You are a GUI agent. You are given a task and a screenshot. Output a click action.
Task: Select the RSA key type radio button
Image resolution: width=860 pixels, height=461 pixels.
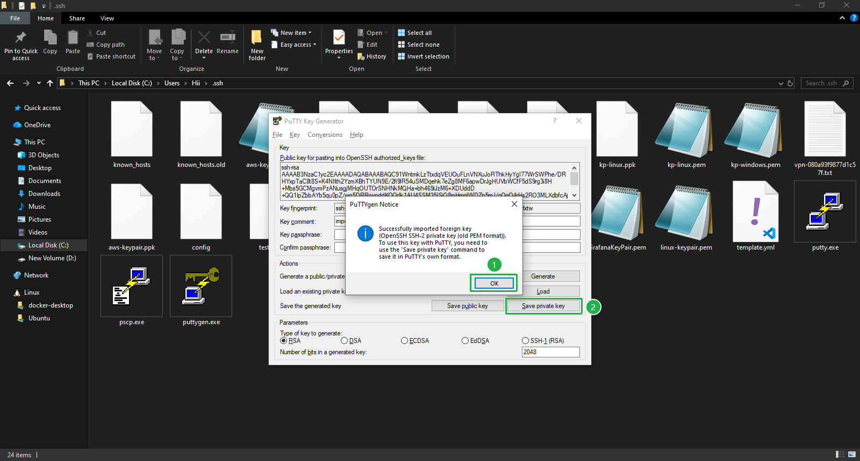tap(283, 341)
